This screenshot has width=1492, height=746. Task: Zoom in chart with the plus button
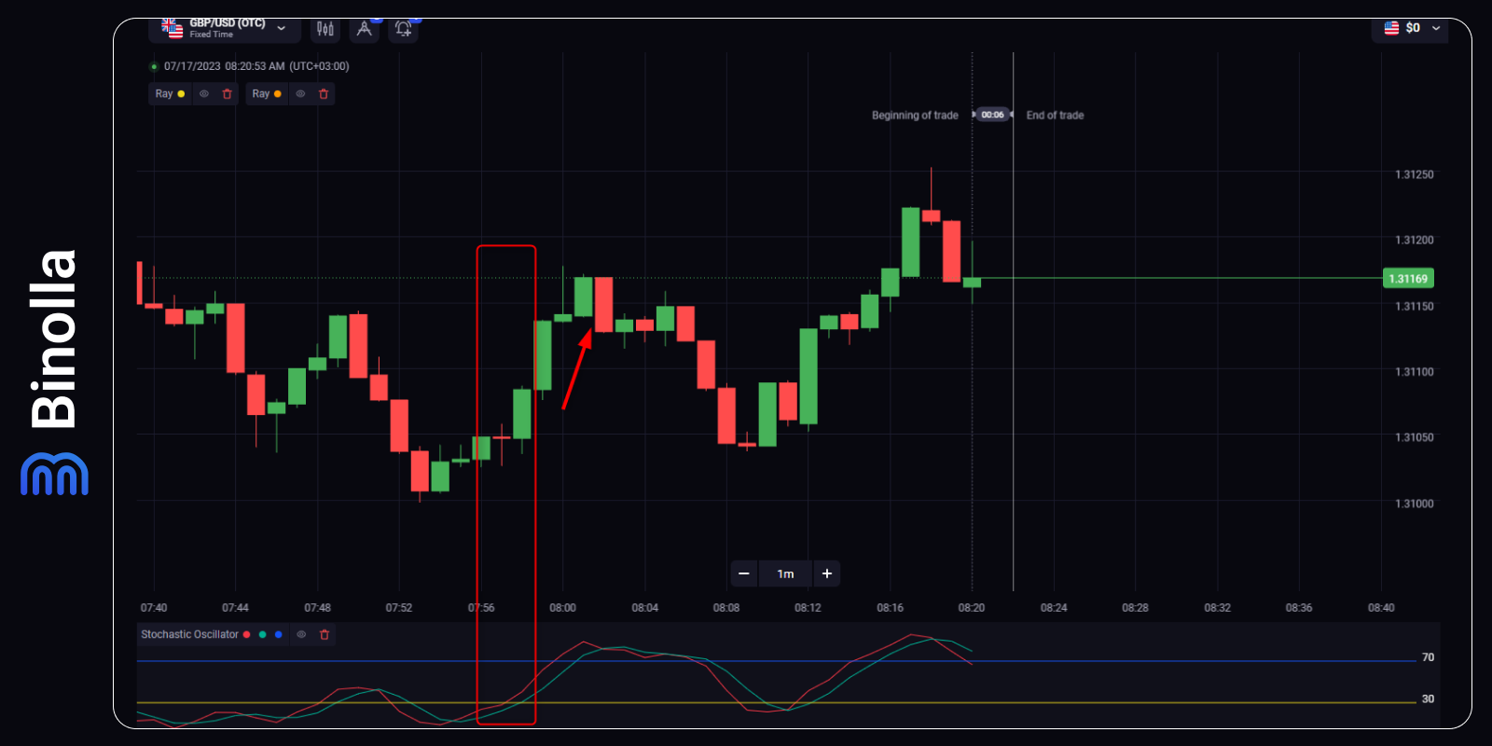click(x=827, y=573)
